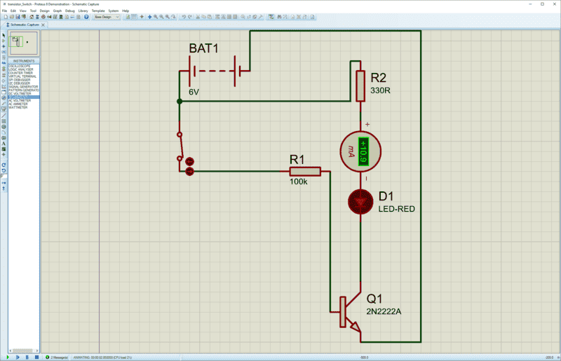Viewport: 561px width, 361px height.
Task: Select the arrow Selection Mode tool
Action: [x=4, y=35]
